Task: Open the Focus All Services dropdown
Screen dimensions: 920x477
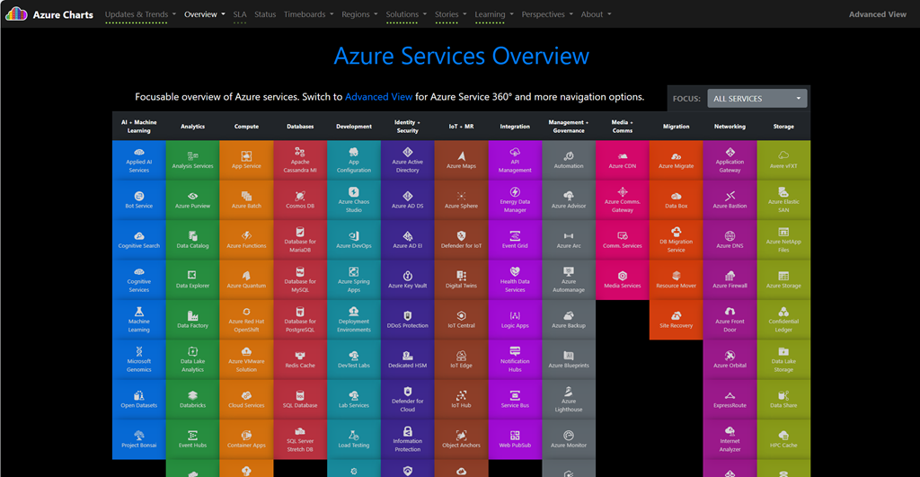Action: tap(757, 99)
